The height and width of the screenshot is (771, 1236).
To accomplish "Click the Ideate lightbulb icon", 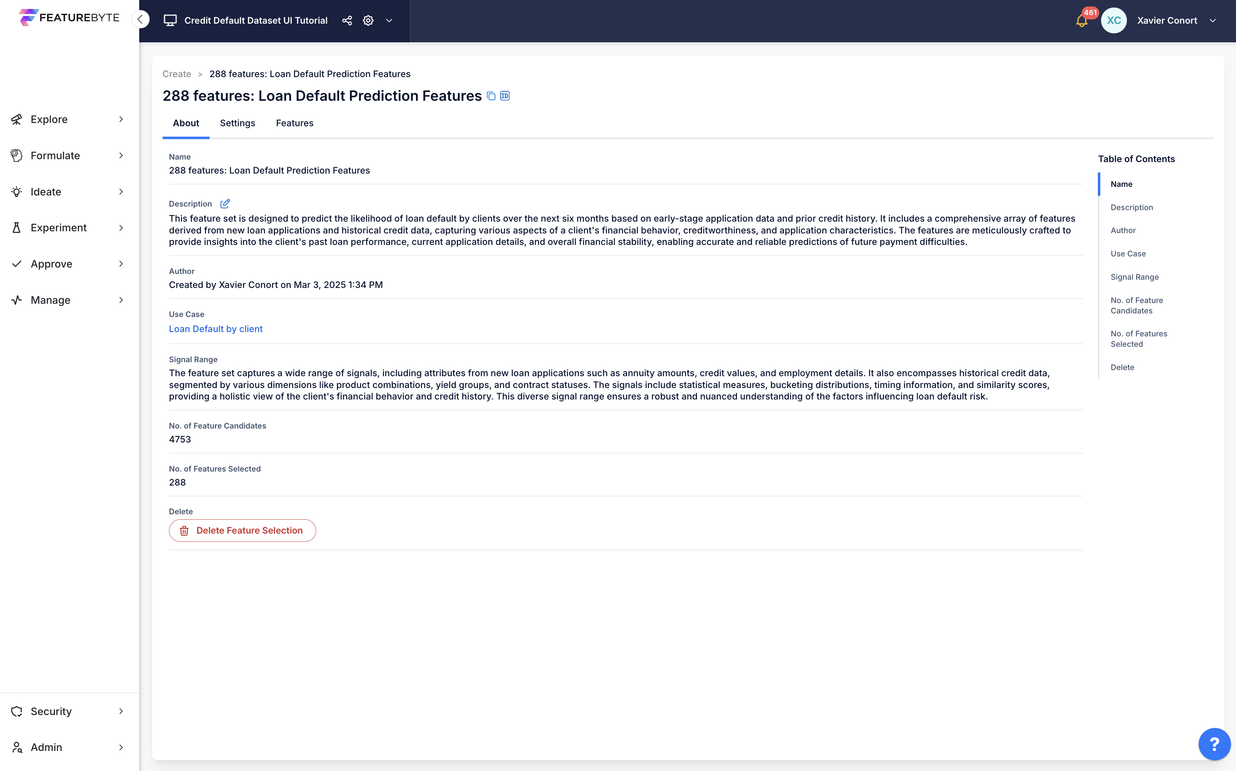I will click(x=17, y=192).
